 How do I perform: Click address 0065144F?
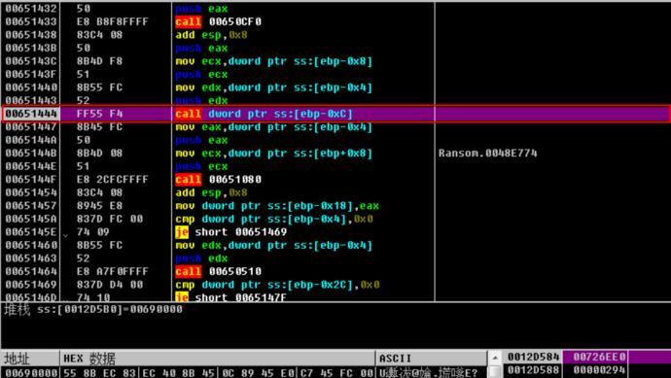coord(31,180)
